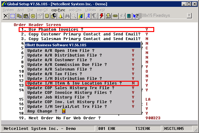The image size is (199, 133).
Task: Click the arrow question mark help icon
Action: [136, 16]
